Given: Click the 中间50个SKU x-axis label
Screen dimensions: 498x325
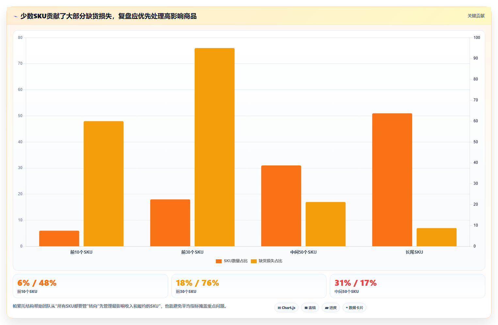Looking at the screenshot, I should click(303, 252).
